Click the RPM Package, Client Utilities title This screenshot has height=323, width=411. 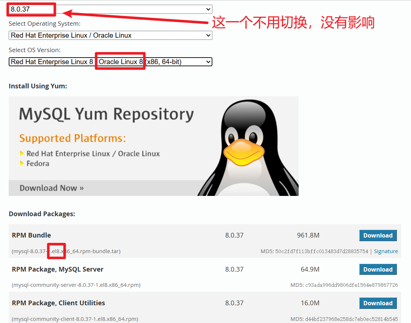coord(58,303)
